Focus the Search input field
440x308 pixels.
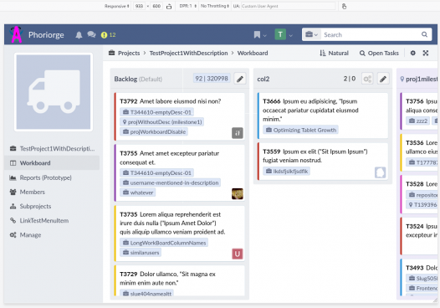[371, 34]
